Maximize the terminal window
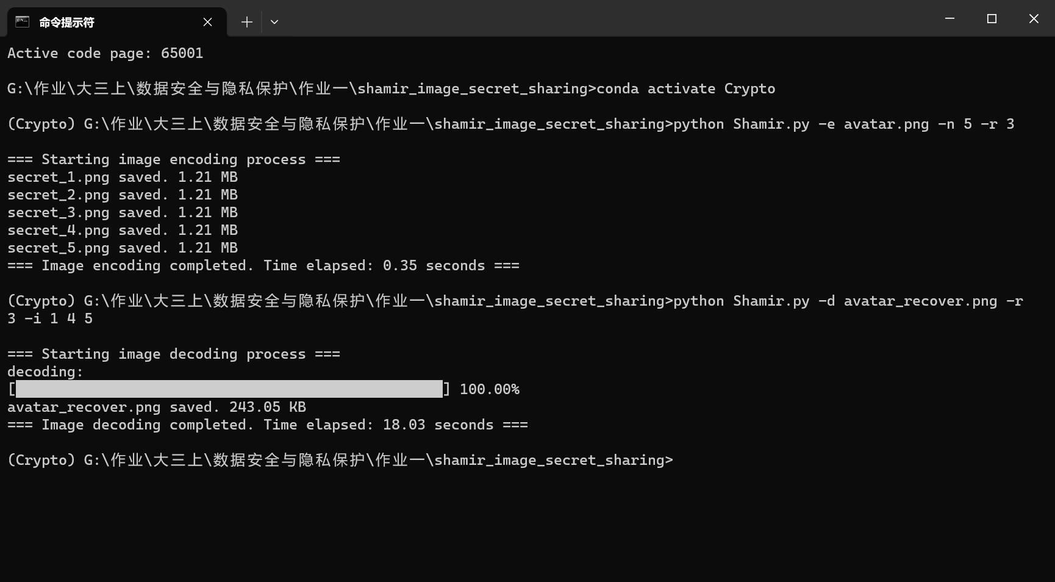Screen dimensions: 1055x582 click(992, 19)
